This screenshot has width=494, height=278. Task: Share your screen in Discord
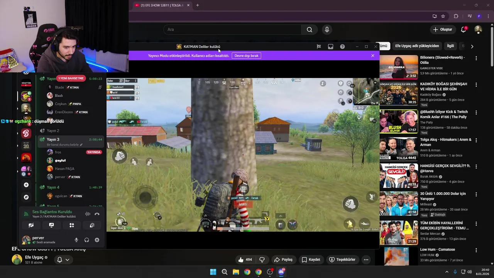tap(51, 225)
